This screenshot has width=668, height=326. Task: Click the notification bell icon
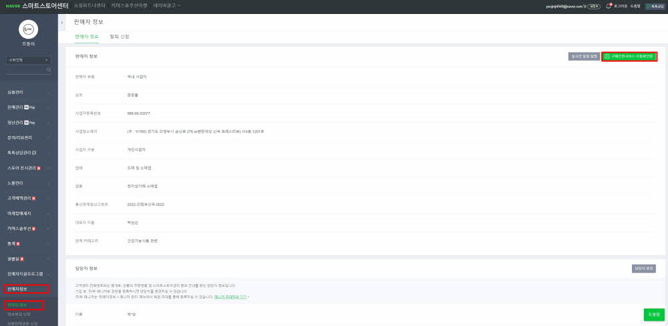[x=609, y=5]
